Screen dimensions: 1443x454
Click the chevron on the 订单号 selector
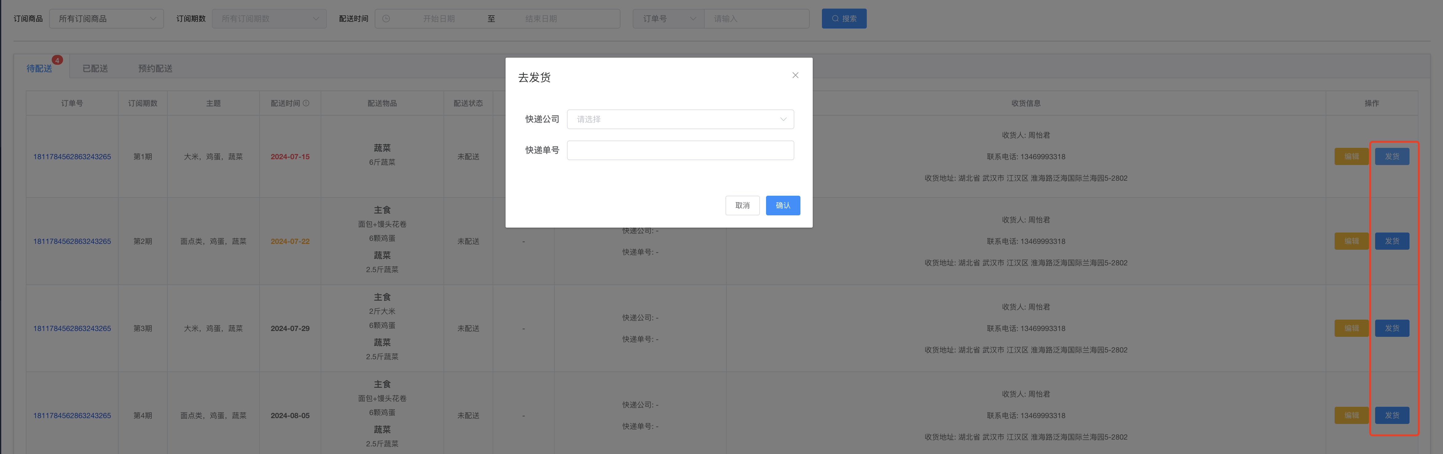[693, 18]
